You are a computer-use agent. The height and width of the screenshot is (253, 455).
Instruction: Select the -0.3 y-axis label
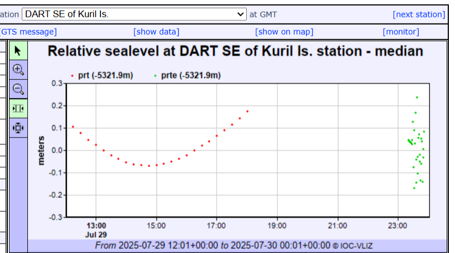tap(55, 217)
